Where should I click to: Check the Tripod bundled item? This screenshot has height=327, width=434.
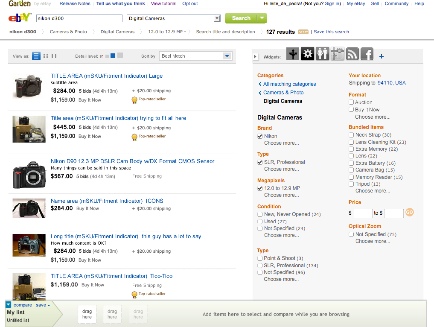(x=351, y=184)
